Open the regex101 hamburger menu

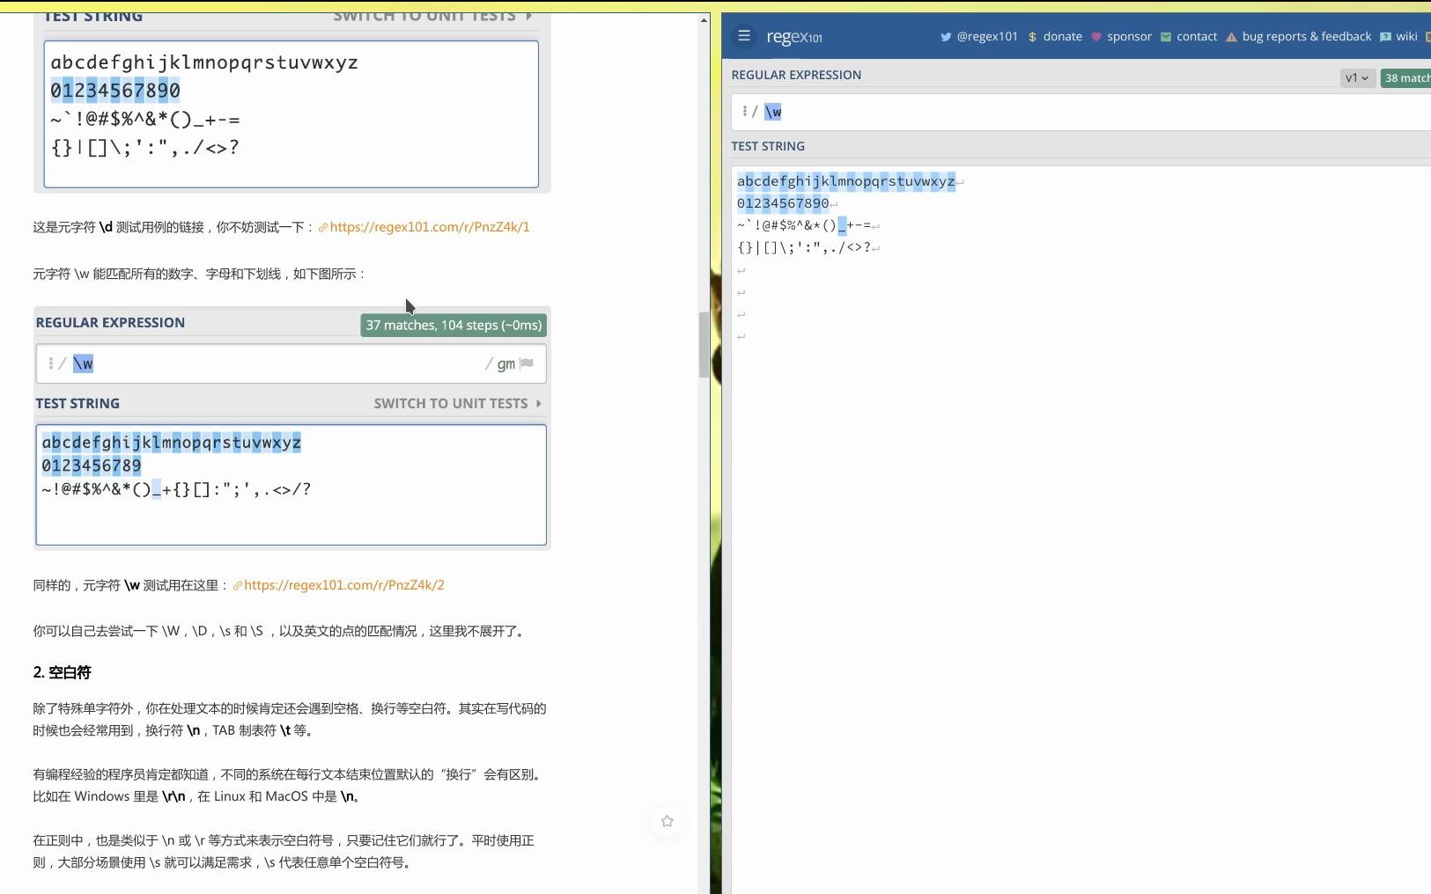coord(744,36)
